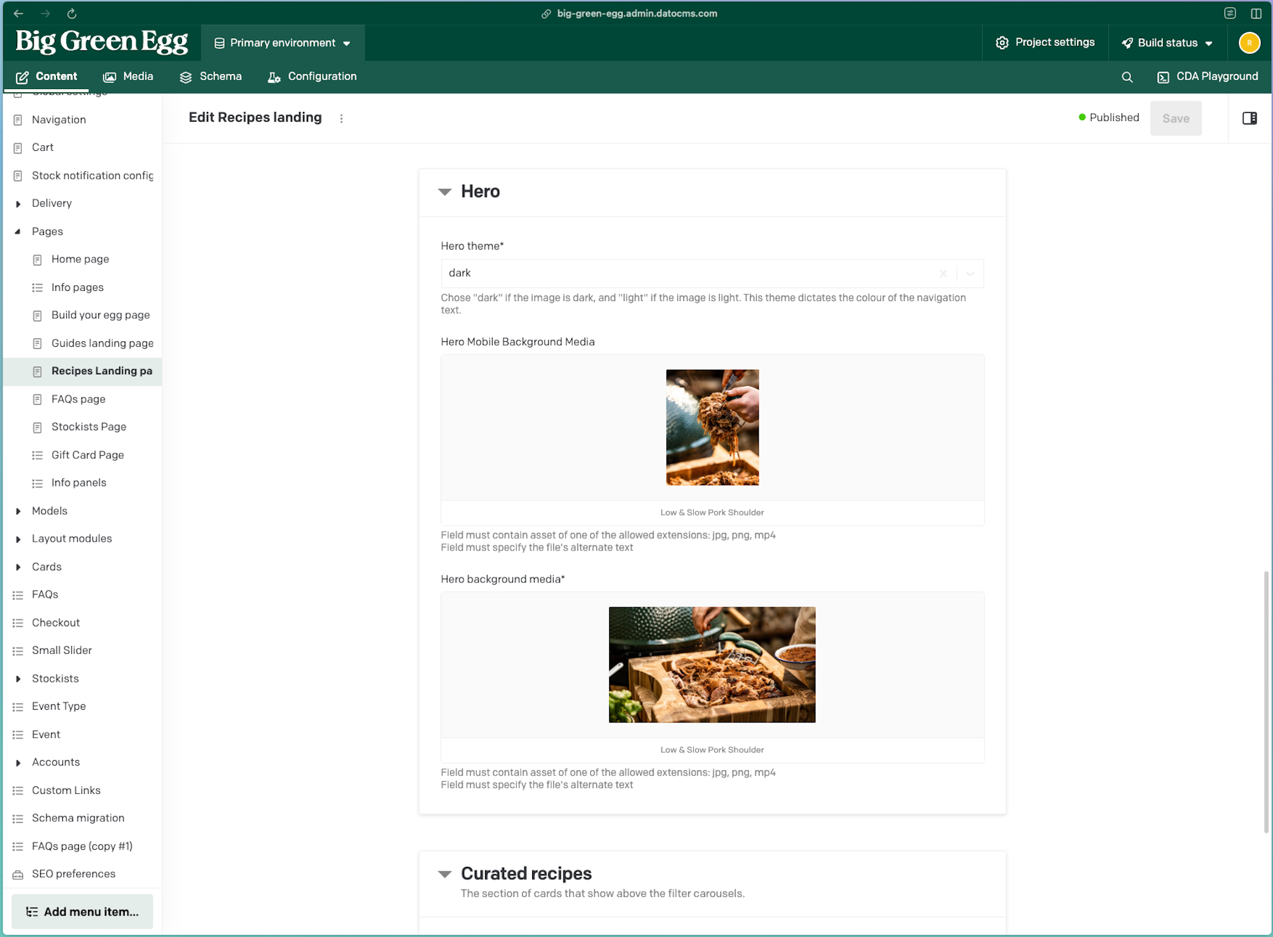The image size is (1273, 937).
Task: Open the browser split view icon
Action: click(1256, 13)
